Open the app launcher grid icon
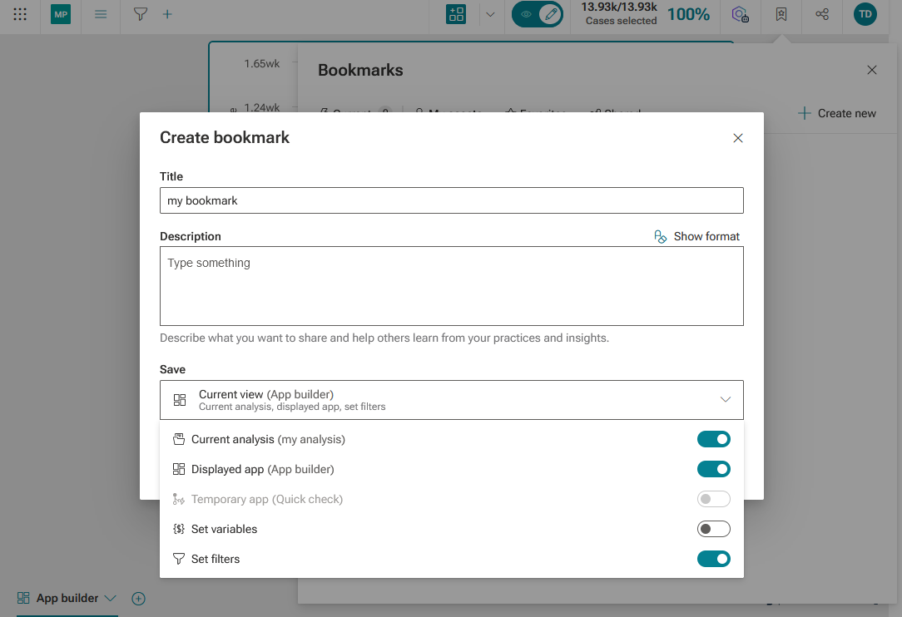Viewport: 902px width, 617px height. pyautogui.click(x=20, y=14)
